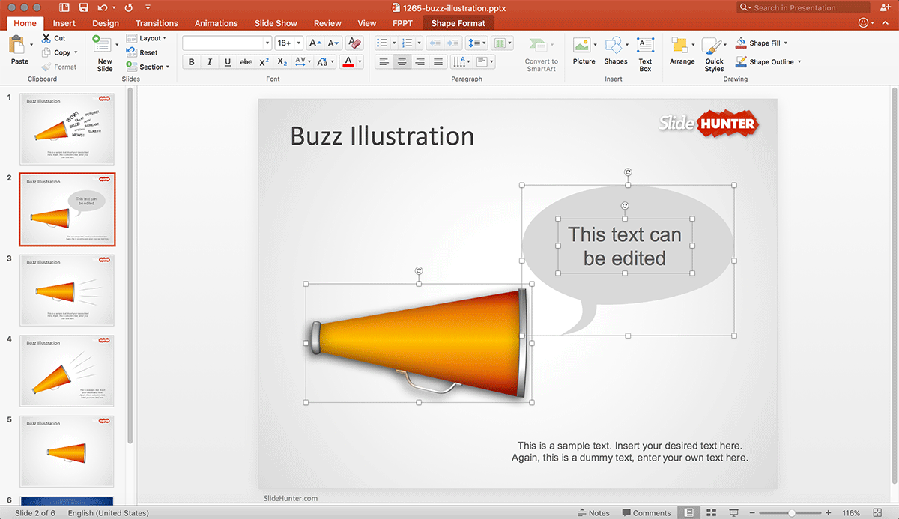This screenshot has width=899, height=519.
Task: Click the New Slide button
Action: click(104, 51)
